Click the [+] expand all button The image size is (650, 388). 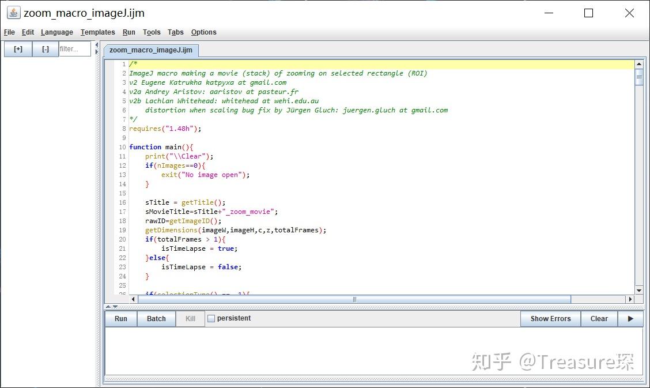pos(18,49)
